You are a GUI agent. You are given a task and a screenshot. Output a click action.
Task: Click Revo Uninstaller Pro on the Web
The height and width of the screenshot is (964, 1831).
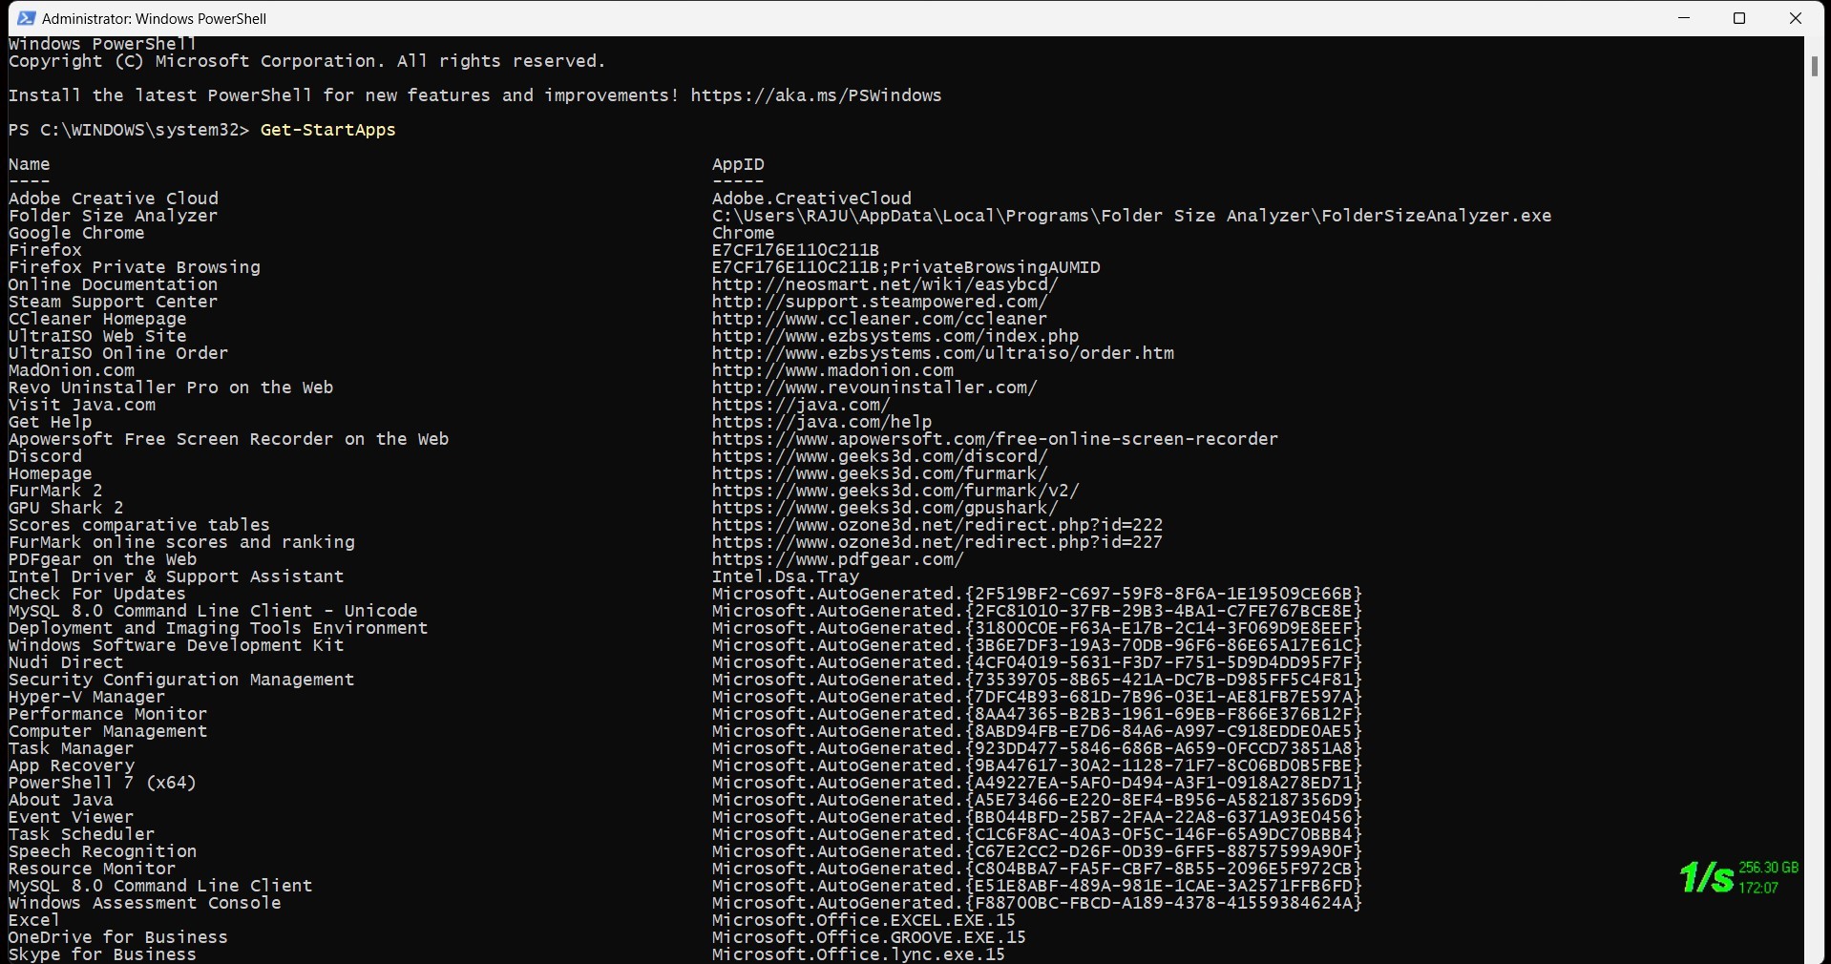pyautogui.click(x=171, y=388)
